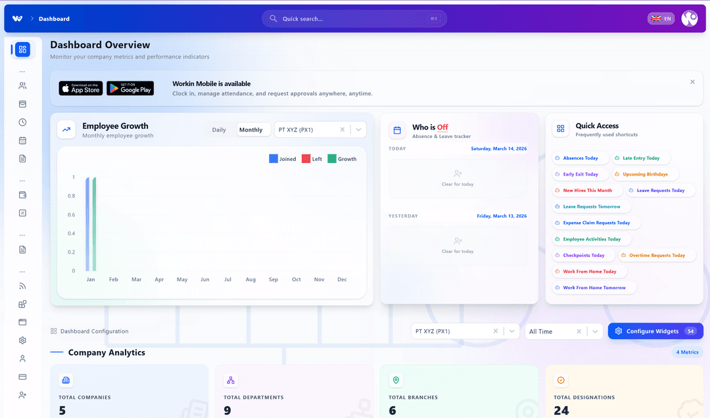Open Workin Mobile on Google Play
This screenshot has width=710, height=418.
130,88
